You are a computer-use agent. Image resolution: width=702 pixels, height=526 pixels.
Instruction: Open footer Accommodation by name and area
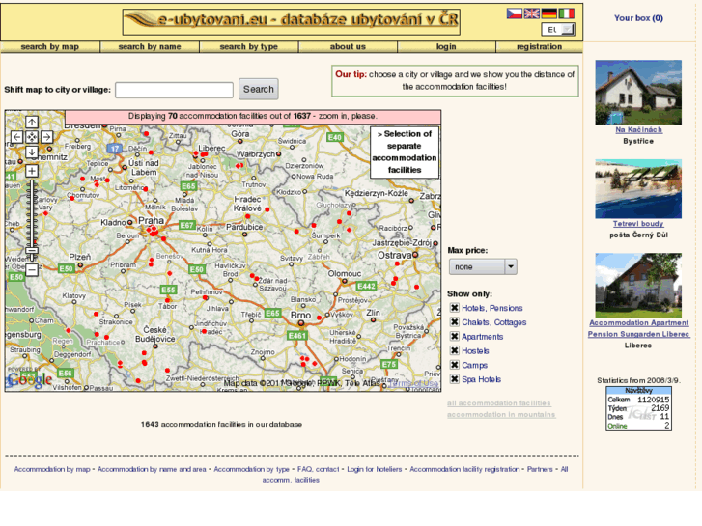[152, 469]
